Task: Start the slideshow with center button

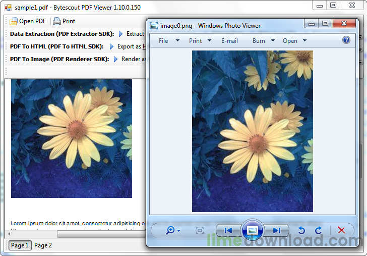Action: pos(253,230)
